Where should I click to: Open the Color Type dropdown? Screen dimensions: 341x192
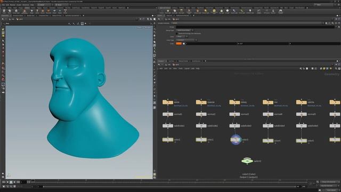click(x=186, y=40)
